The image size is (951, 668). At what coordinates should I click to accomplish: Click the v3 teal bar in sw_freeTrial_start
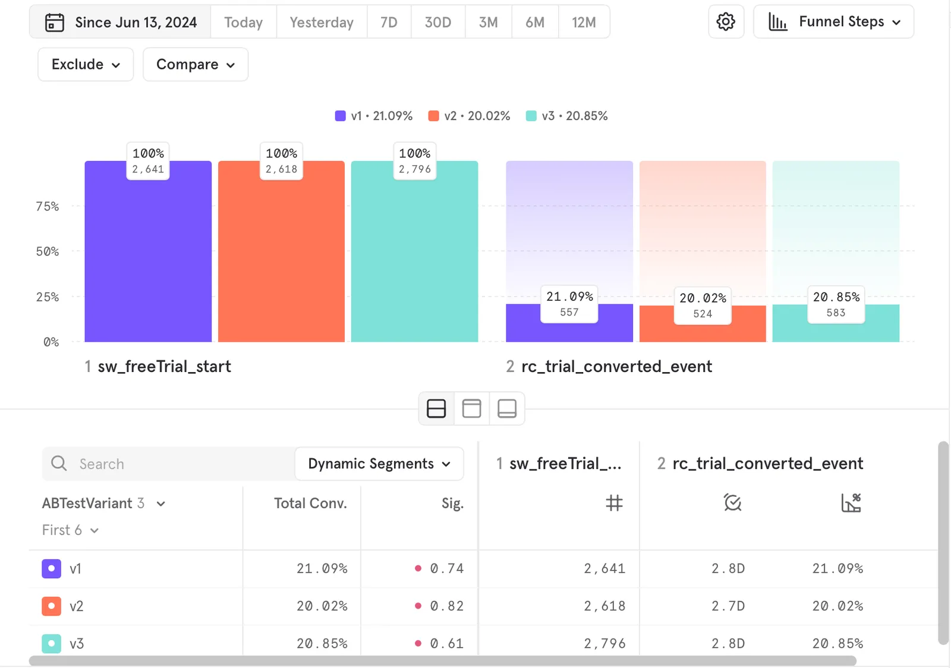pyautogui.click(x=414, y=251)
